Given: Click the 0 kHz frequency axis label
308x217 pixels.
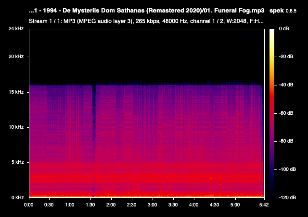Looking at the screenshot, I should click(17, 197).
